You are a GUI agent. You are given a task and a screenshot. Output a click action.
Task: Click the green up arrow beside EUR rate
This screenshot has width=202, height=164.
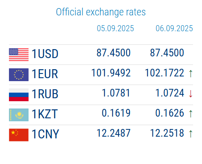(x=190, y=73)
